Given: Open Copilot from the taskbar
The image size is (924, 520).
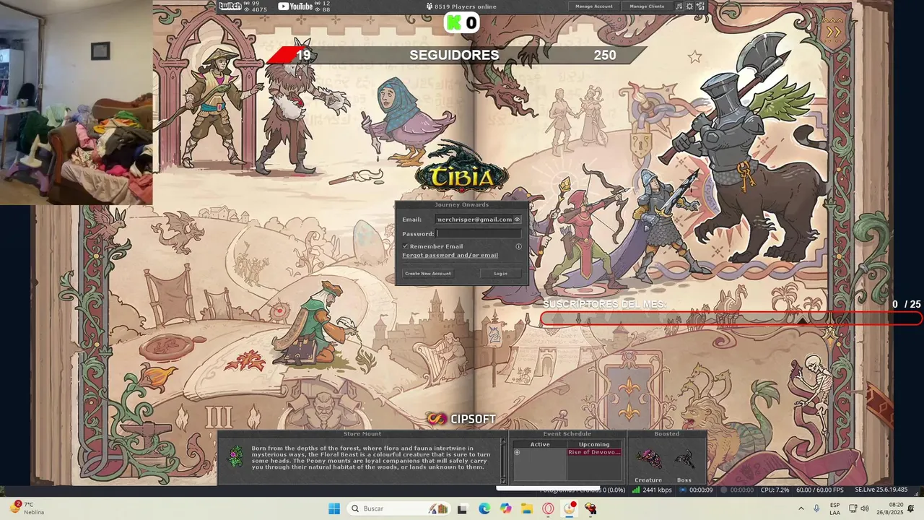Looking at the screenshot, I should [506, 508].
